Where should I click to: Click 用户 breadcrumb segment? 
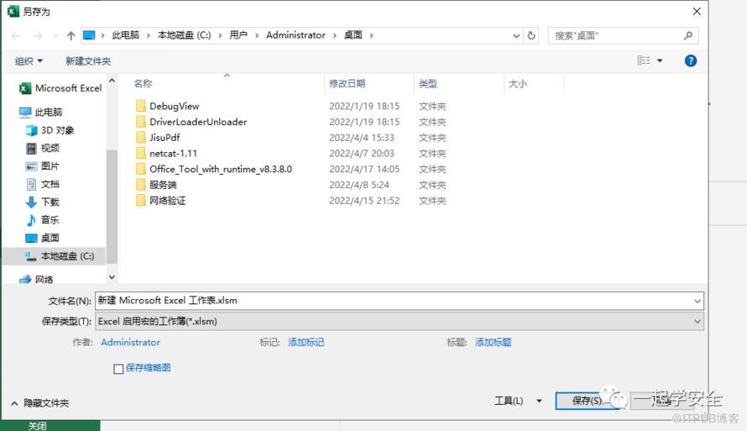pos(238,35)
